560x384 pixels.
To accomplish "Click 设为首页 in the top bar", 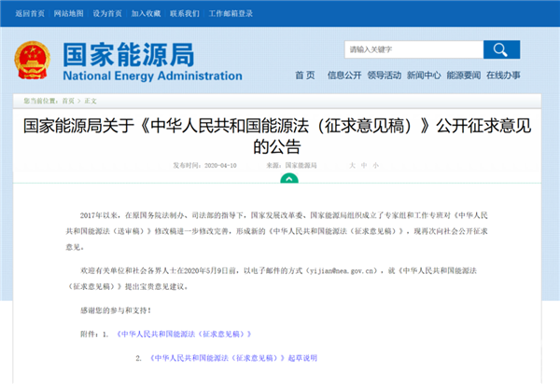I will pos(108,16).
